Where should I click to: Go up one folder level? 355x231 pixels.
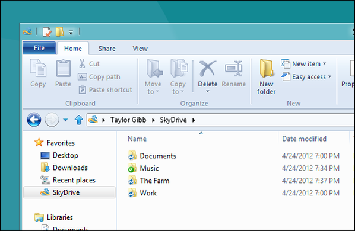[x=79, y=120]
